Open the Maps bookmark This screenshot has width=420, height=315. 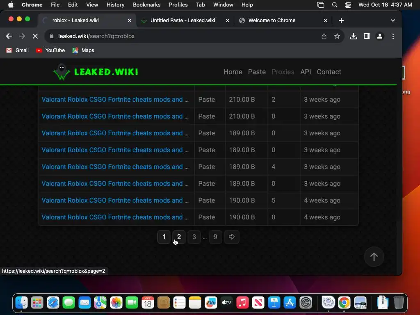(x=83, y=50)
